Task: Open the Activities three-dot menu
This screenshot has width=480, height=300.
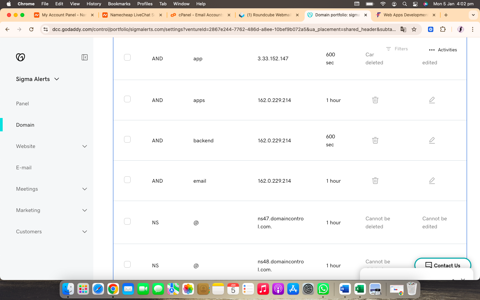Action: 432,50
